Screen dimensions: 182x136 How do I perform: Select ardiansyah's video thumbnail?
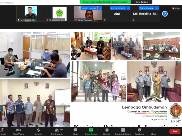31,14
